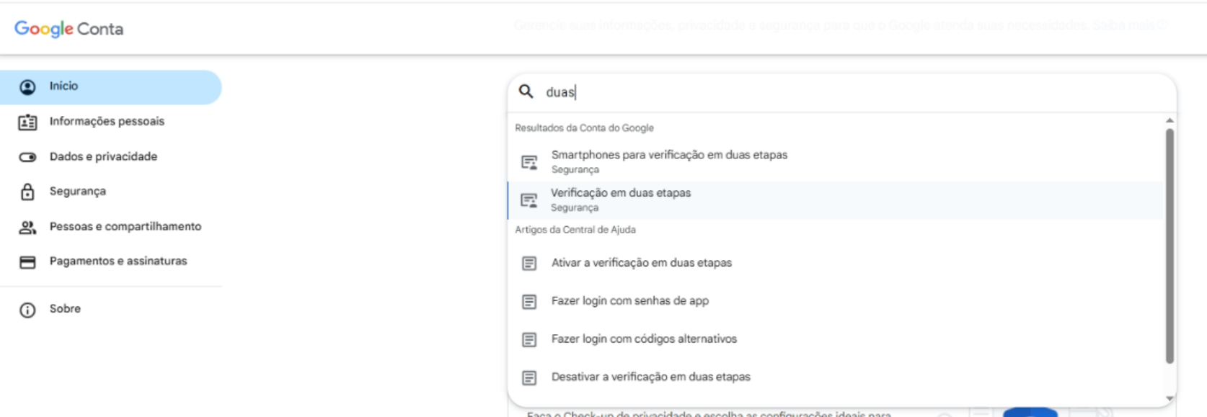Image resolution: width=1207 pixels, height=417 pixels.
Task: Select Smartphones para verificação em duas etapas
Action: 836,162
